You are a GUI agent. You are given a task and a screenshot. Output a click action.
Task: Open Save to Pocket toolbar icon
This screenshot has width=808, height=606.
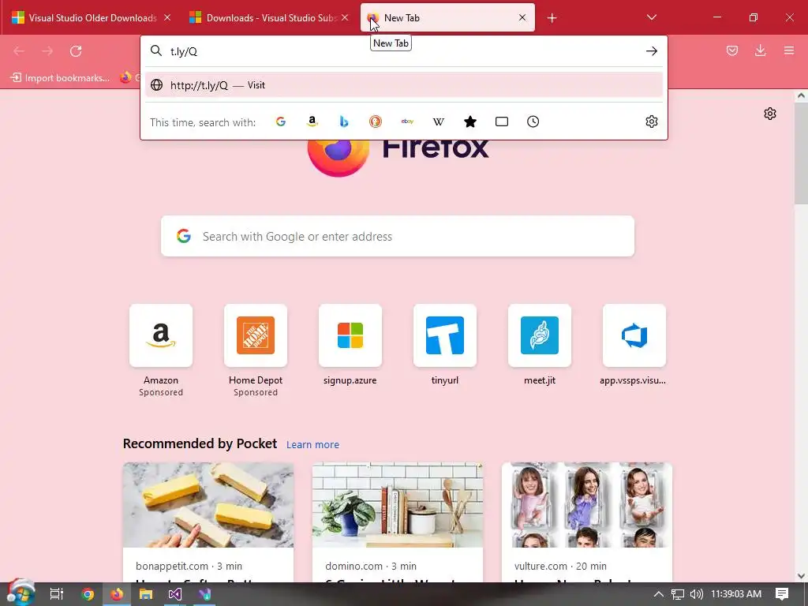[x=732, y=50]
